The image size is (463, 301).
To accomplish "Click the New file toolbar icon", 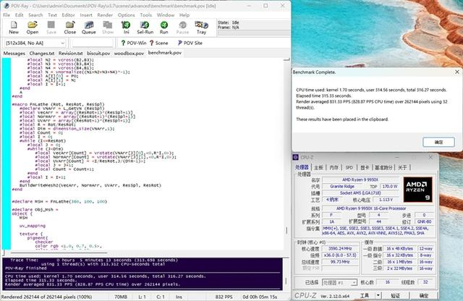I will [14, 27].
